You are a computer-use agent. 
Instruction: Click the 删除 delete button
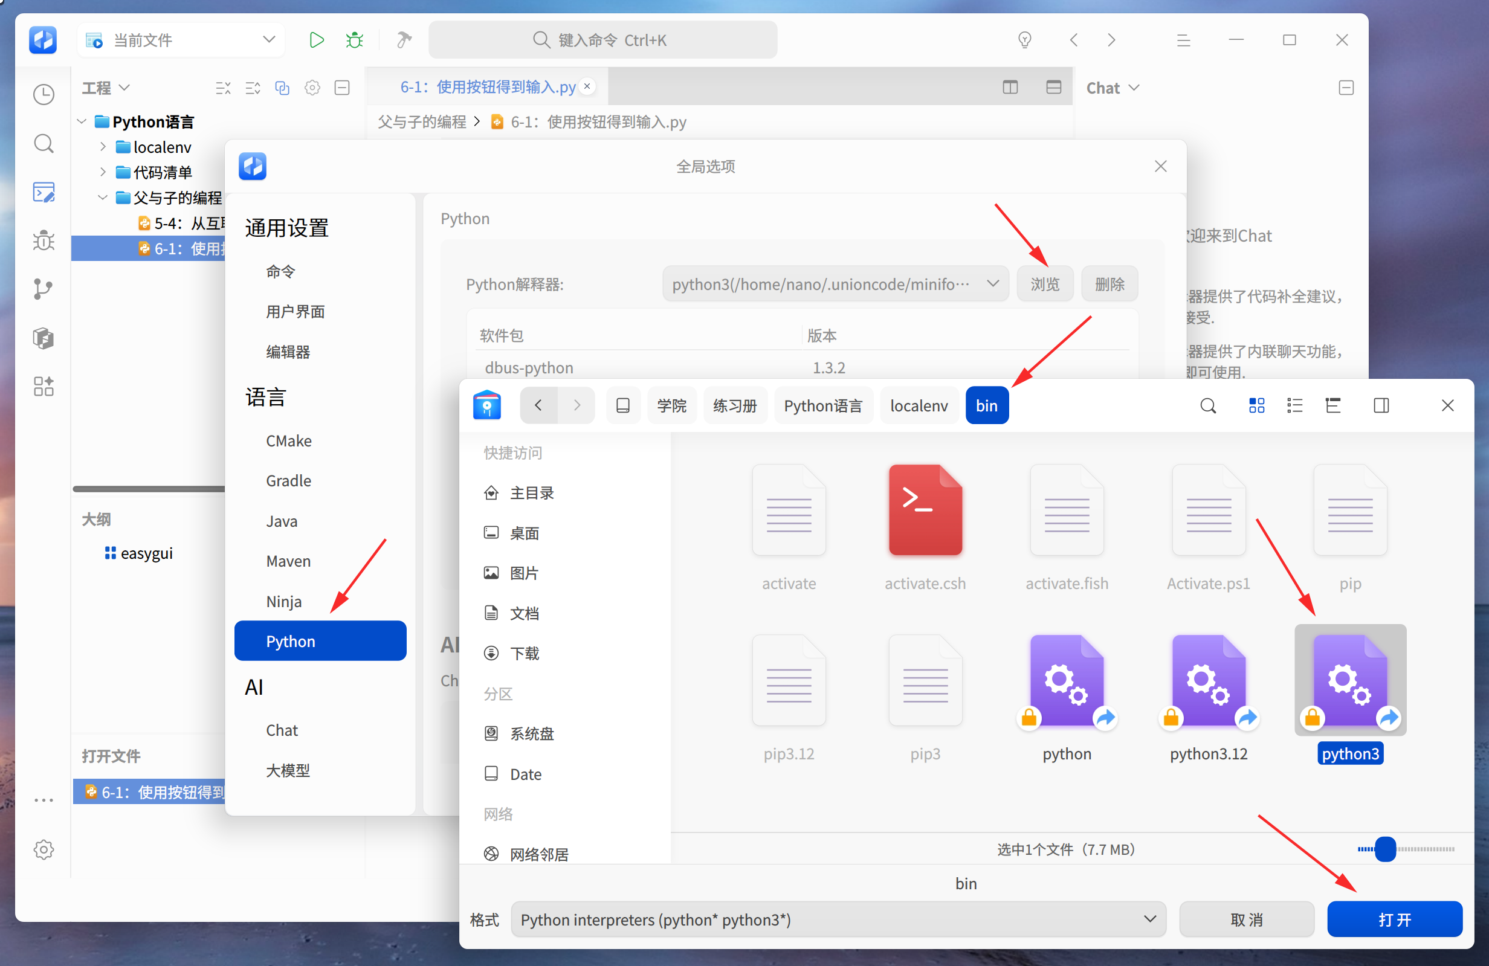pos(1109,284)
